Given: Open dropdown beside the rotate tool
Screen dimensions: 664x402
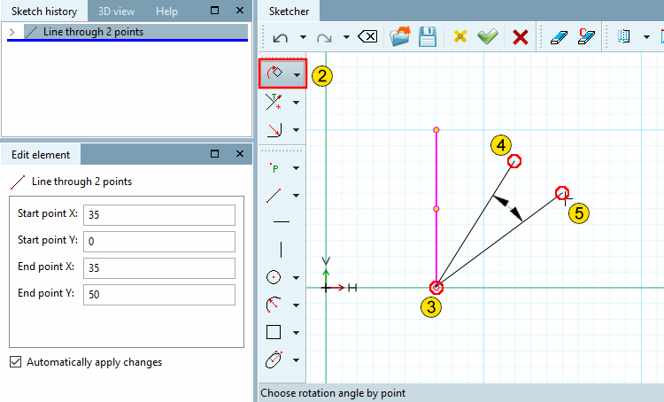Looking at the screenshot, I should (297, 75).
